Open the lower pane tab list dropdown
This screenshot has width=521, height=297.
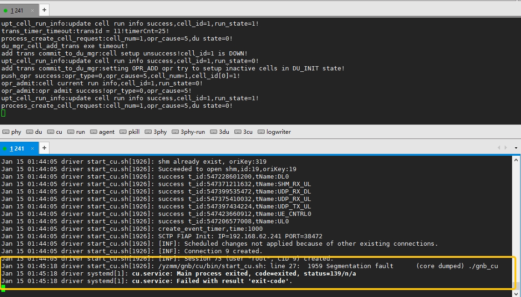(x=515, y=148)
